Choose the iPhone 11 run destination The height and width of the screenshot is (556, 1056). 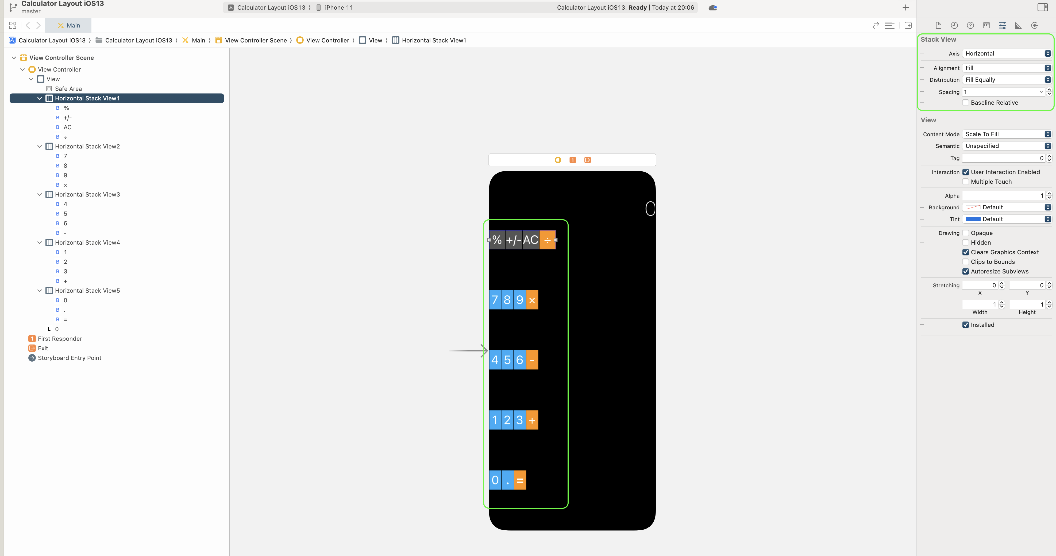click(334, 7)
